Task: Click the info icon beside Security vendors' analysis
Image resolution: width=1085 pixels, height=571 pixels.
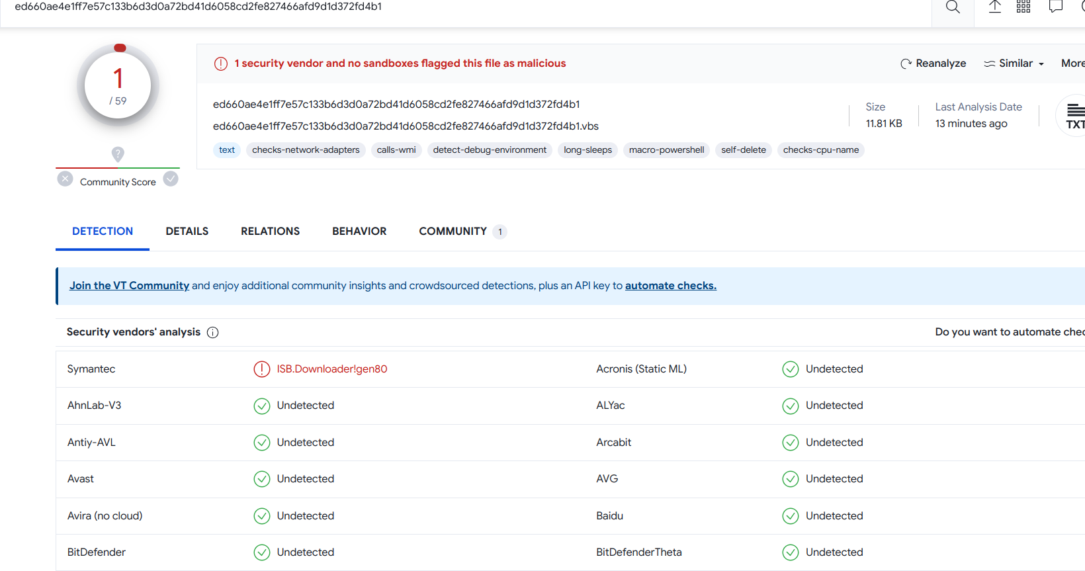Action: (x=213, y=332)
